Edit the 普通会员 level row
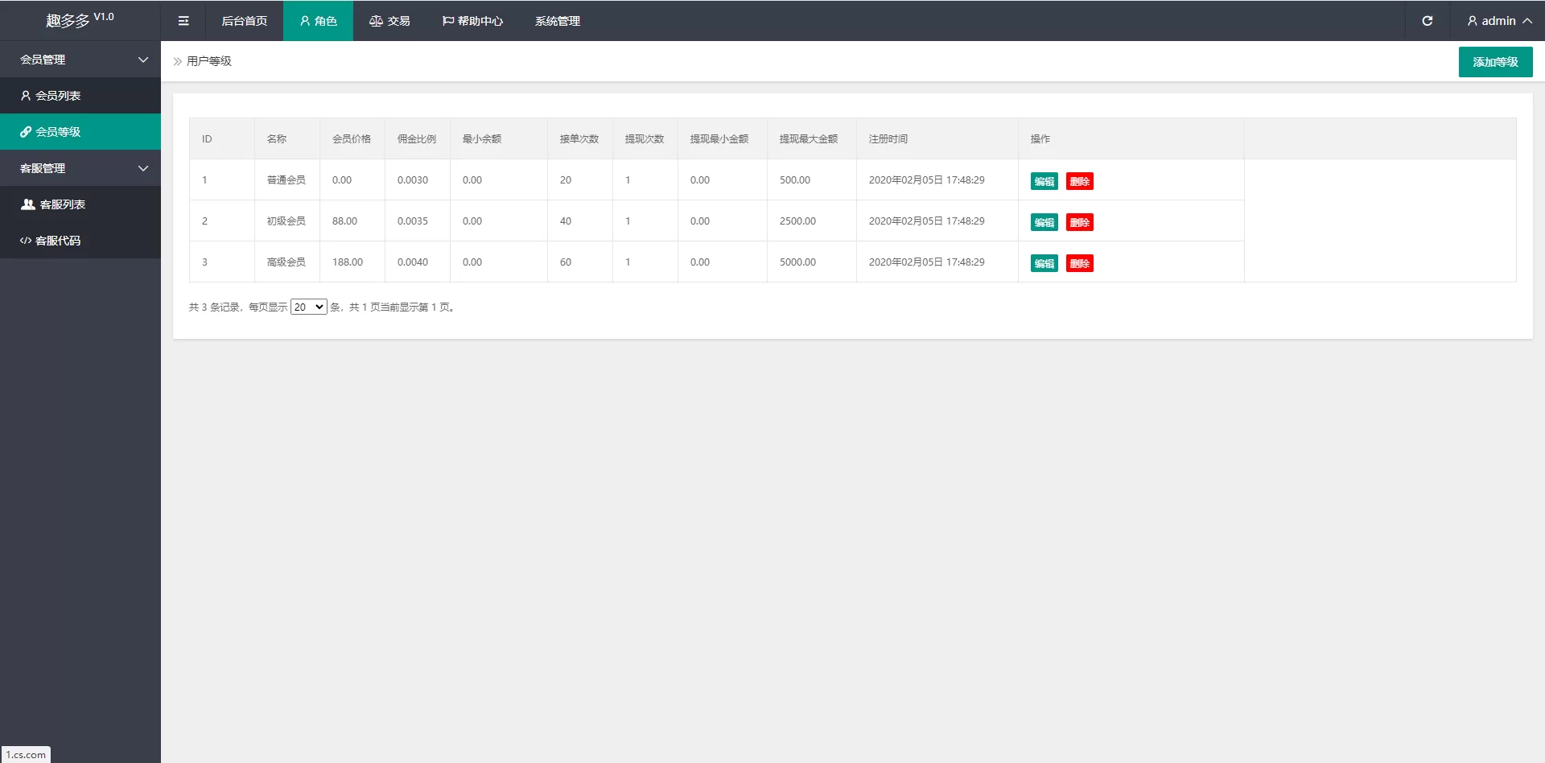This screenshot has height=763, width=1545. tap(1044, 182)
